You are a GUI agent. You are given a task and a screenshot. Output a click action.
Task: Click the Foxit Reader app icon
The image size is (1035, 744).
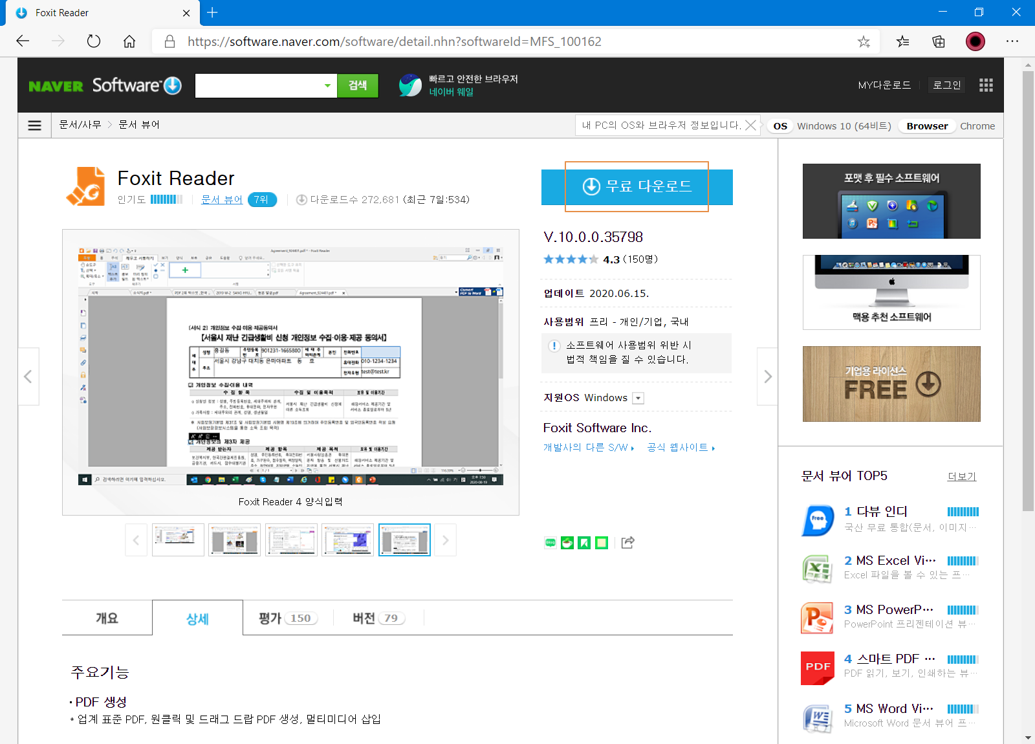coord(85,186)
